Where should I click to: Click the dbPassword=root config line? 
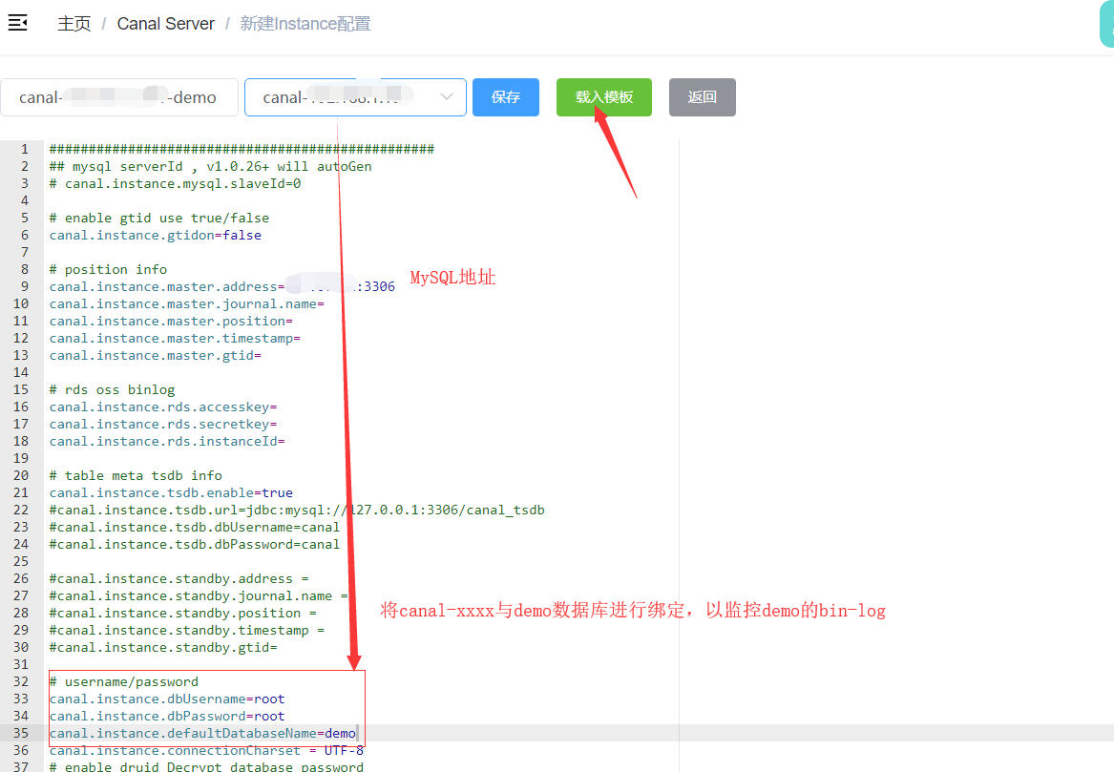[172, 716]
